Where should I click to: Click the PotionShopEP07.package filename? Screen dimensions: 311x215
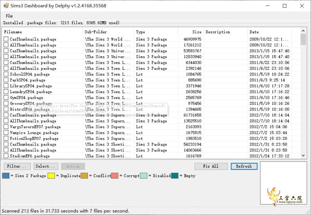click(x=34, y=138)
